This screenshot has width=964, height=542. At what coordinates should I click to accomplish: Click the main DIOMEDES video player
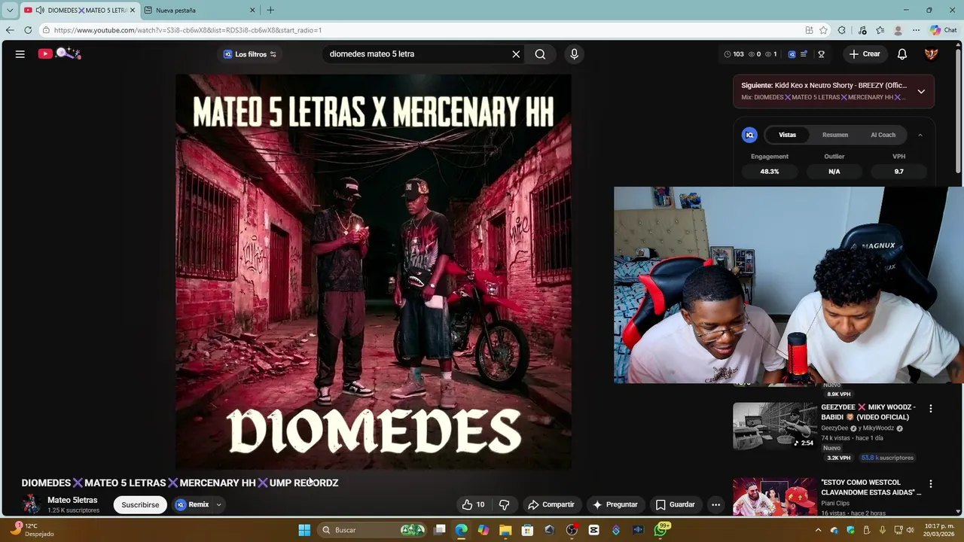click(374, 272)
